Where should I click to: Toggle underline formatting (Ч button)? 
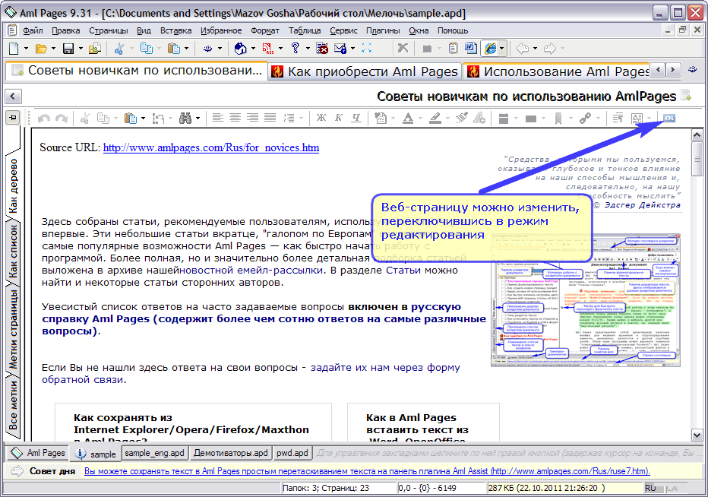pyautogui.click(x=356, y=119)
